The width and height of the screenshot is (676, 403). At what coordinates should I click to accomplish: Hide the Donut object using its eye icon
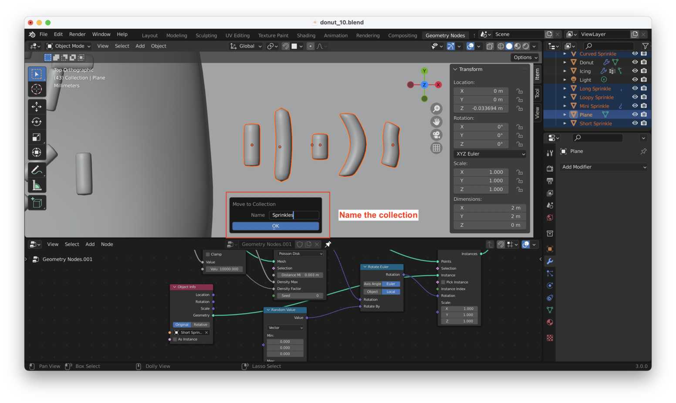pos(635,62)
